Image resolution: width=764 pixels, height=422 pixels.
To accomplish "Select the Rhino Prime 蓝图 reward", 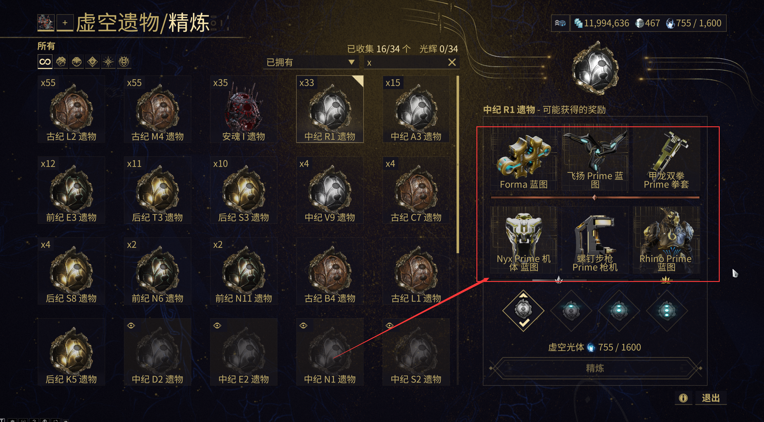I will click(x=666, y=240).
